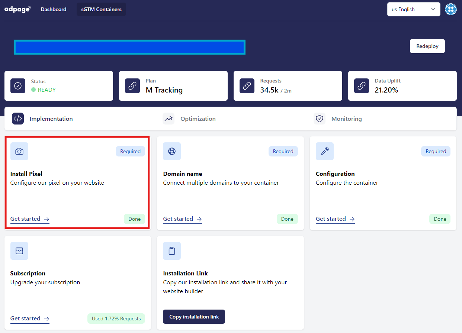Go to the Dashboard menu item
This screenshot has height=333, width=462.
click(x=54, y=9)
